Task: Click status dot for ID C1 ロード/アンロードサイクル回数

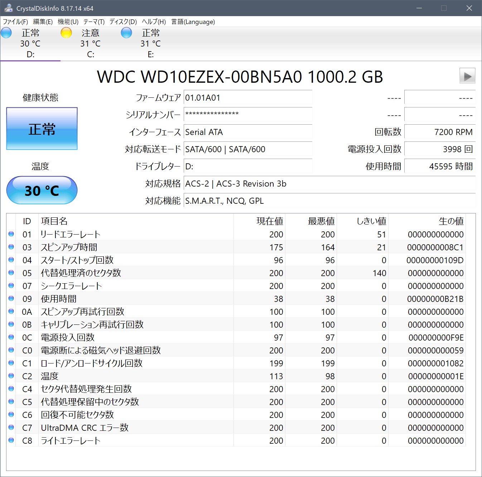Action: tap(11, 363)
